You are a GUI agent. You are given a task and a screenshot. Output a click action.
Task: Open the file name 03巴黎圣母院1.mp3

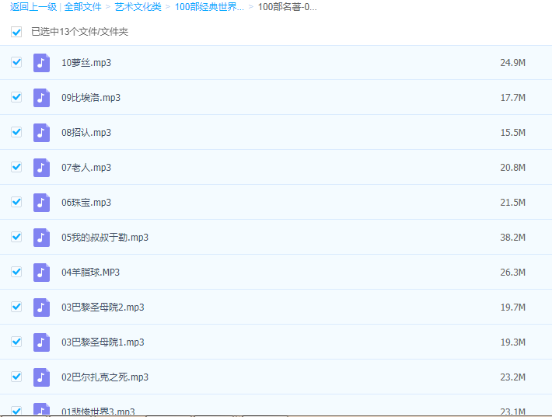tap(103, 342)
